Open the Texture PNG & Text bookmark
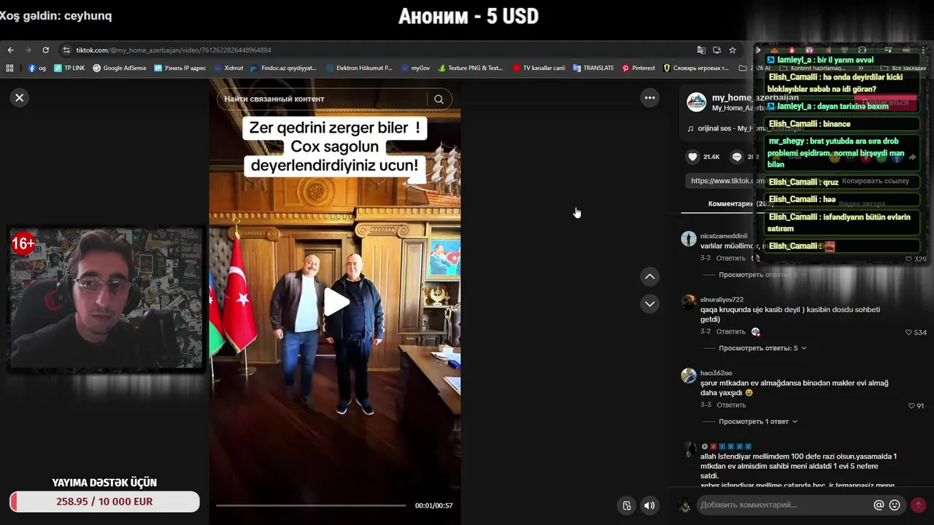The image size is (934, 525). [x=471, y=68]
